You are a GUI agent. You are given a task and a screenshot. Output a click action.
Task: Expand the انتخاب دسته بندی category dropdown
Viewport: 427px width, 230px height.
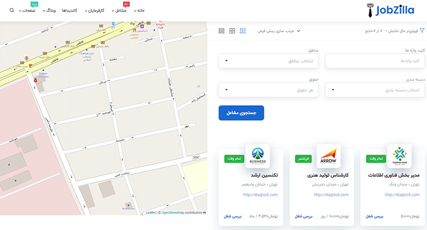click(x=375, y=90)
